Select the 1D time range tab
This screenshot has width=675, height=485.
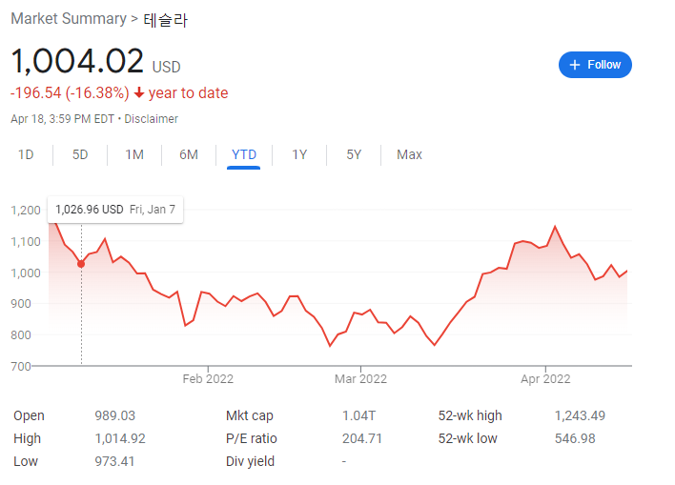click(26, 154)
